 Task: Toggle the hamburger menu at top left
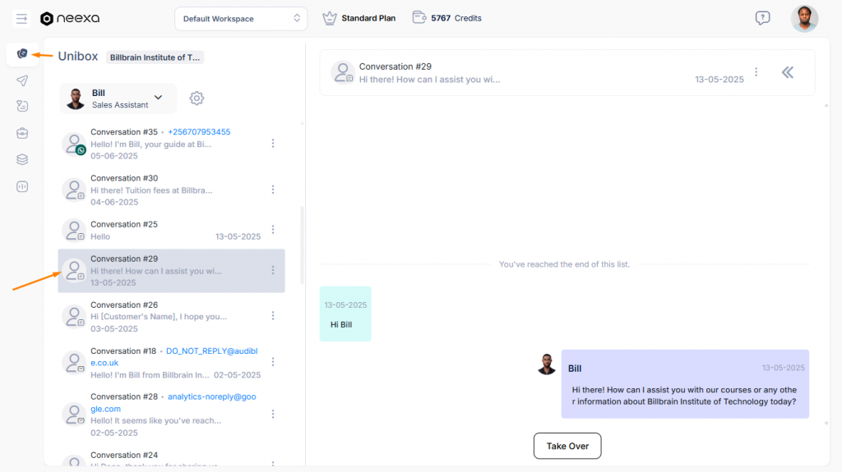pos(22,18)
